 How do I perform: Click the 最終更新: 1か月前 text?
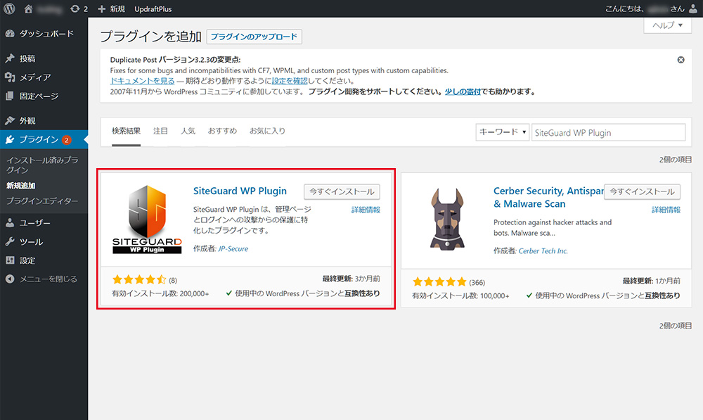click(652, 281)
